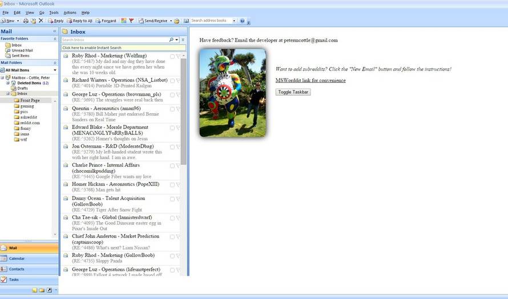Open the File menu

[x=6, y=13]
